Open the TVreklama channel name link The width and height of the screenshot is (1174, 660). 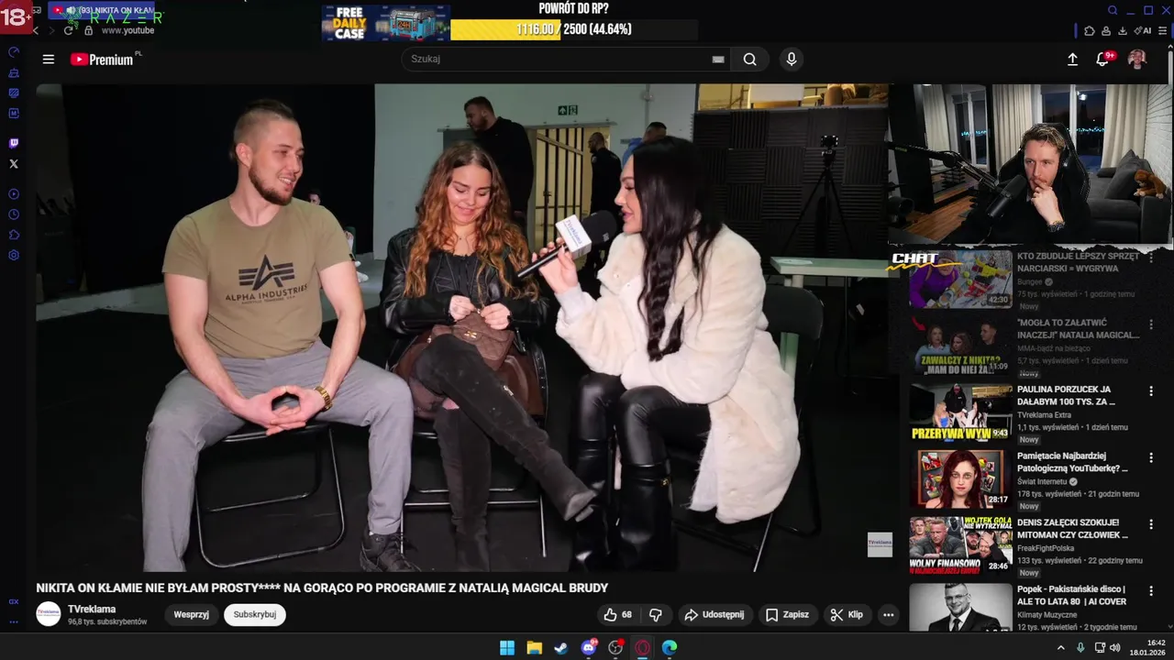92,610
